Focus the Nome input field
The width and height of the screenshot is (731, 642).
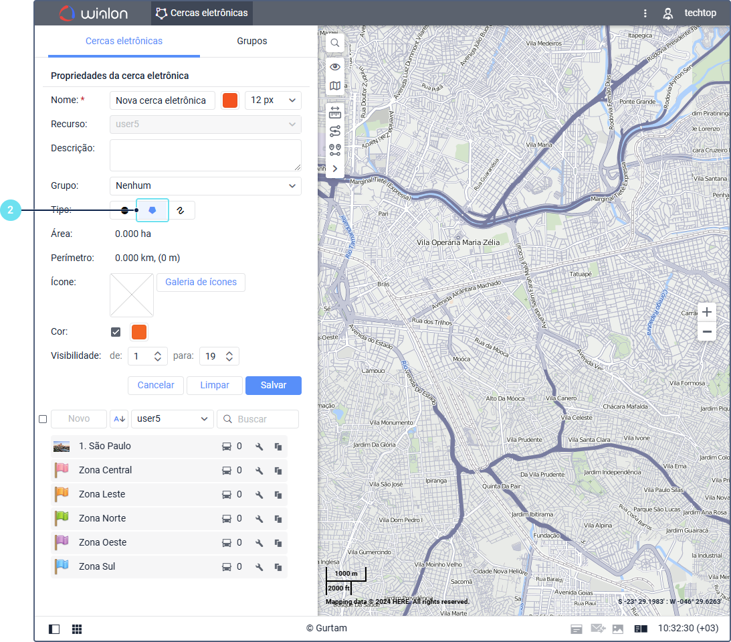click(x=163, y=100)
